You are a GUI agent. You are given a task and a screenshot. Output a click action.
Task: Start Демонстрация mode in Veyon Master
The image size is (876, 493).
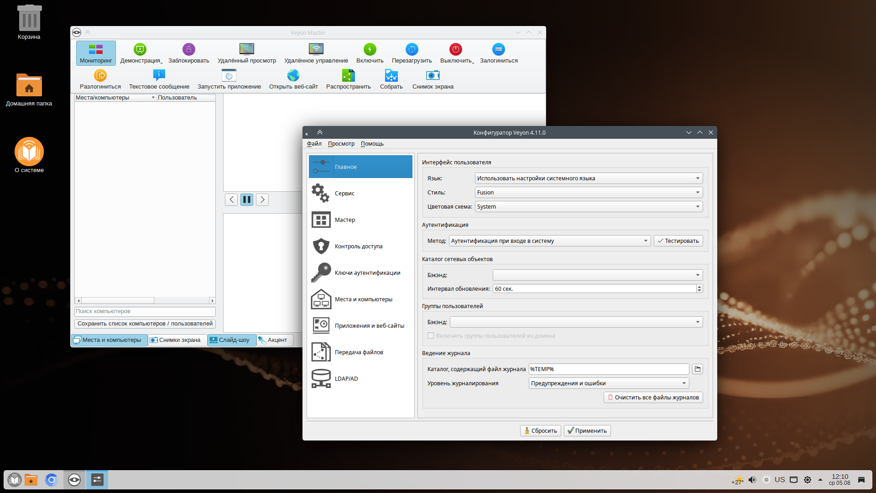coord(140,53)
